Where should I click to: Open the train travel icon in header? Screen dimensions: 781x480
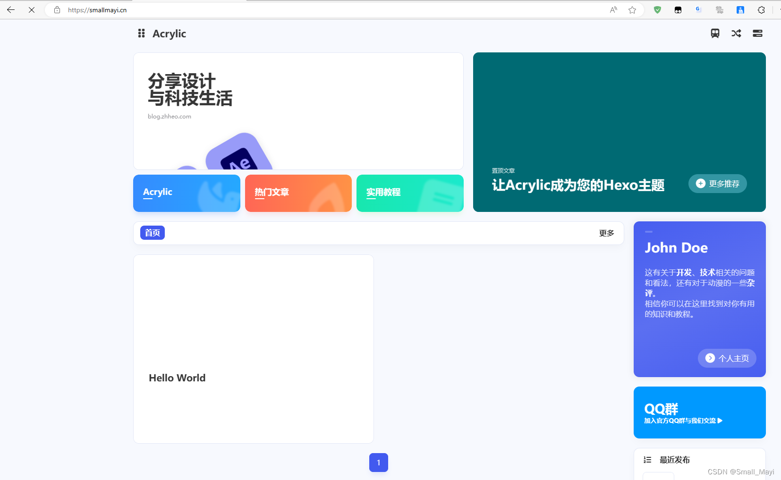pyautogui.click(x=715, y=33)
